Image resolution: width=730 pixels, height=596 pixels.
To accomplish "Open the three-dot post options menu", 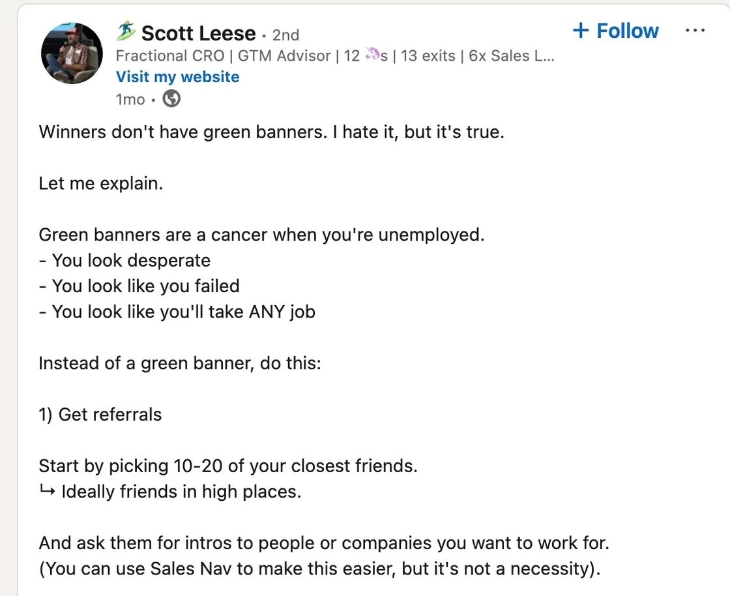I will tap(695, 31).
